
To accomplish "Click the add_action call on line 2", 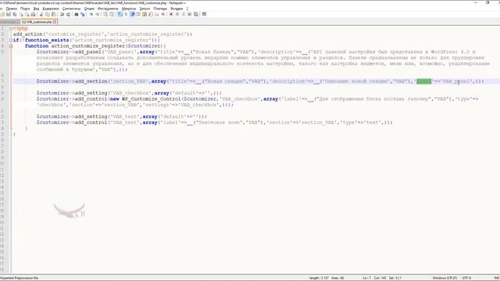I will pos(28,34).
